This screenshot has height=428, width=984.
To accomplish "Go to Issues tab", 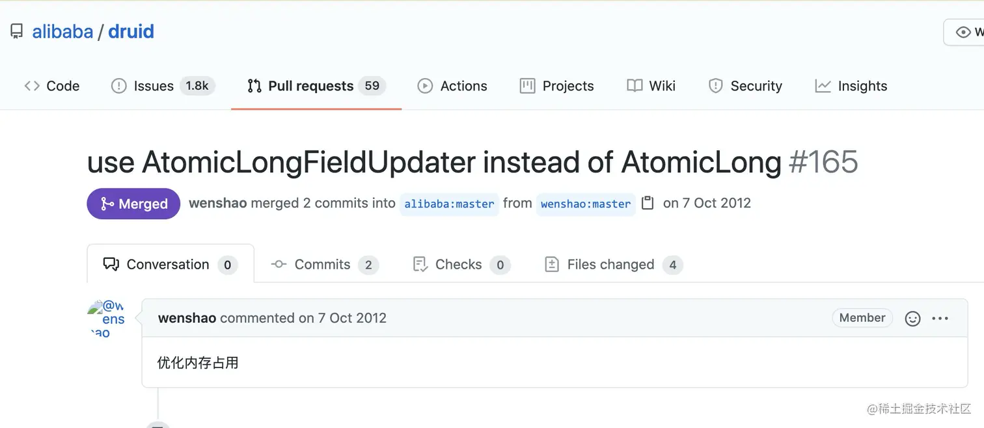I will pyautogui.click(x=163, y=86).
